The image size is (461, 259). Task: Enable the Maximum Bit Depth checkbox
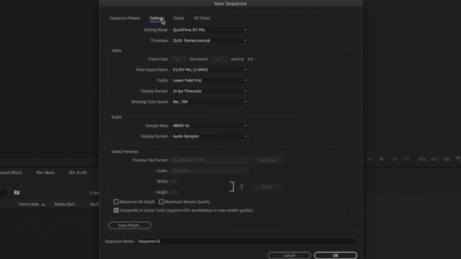[116, 202]
